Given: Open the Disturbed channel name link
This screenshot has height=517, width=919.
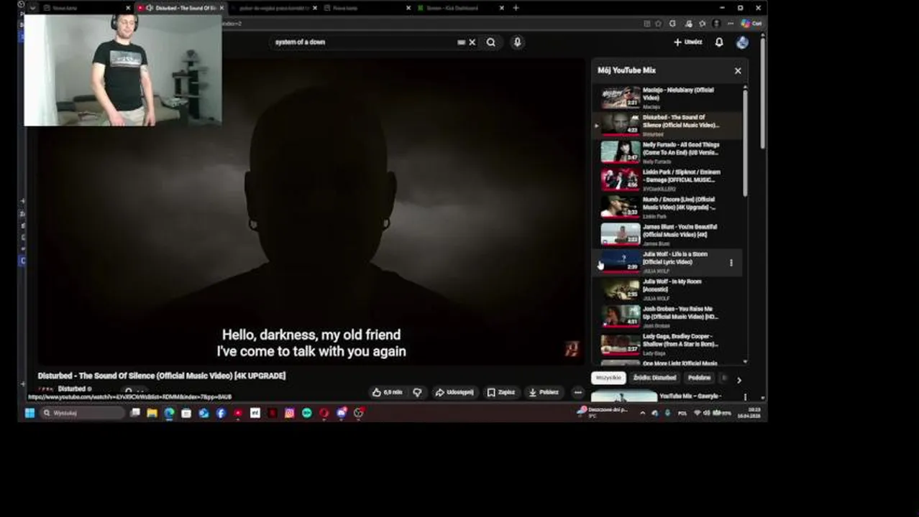Looking at the screenshot, I should (x=71, y=389).
